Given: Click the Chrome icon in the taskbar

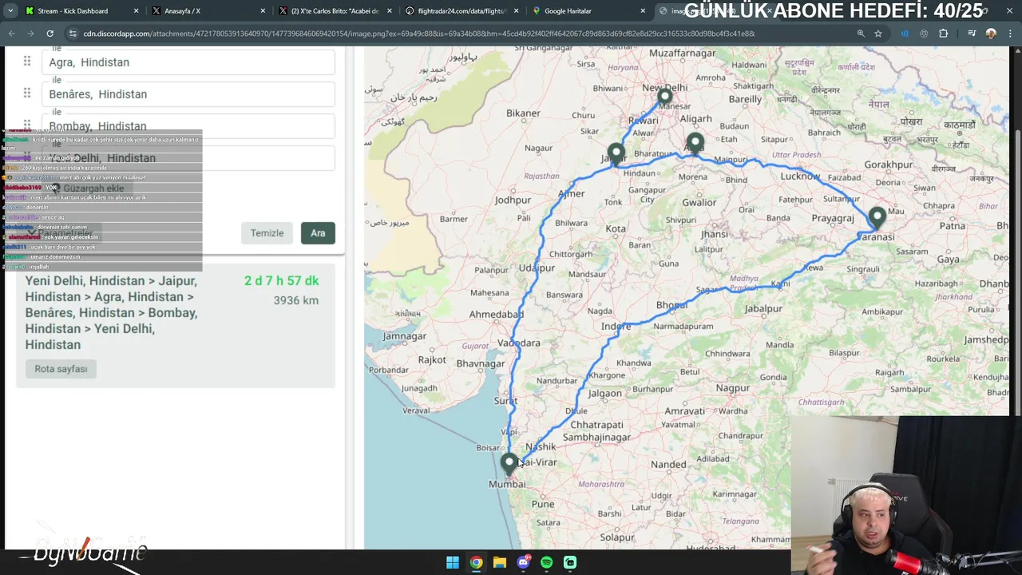Looking at the screenshot, I should coord(476,562).
